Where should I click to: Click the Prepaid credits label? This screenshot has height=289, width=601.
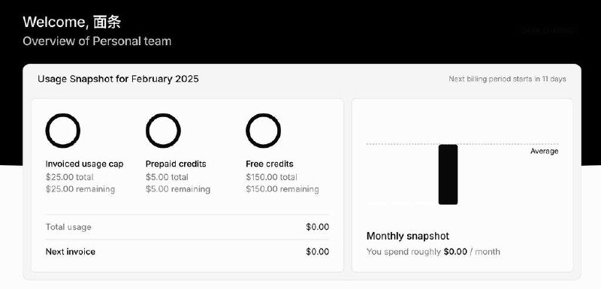pyautogui.click(x=176, y=164)
